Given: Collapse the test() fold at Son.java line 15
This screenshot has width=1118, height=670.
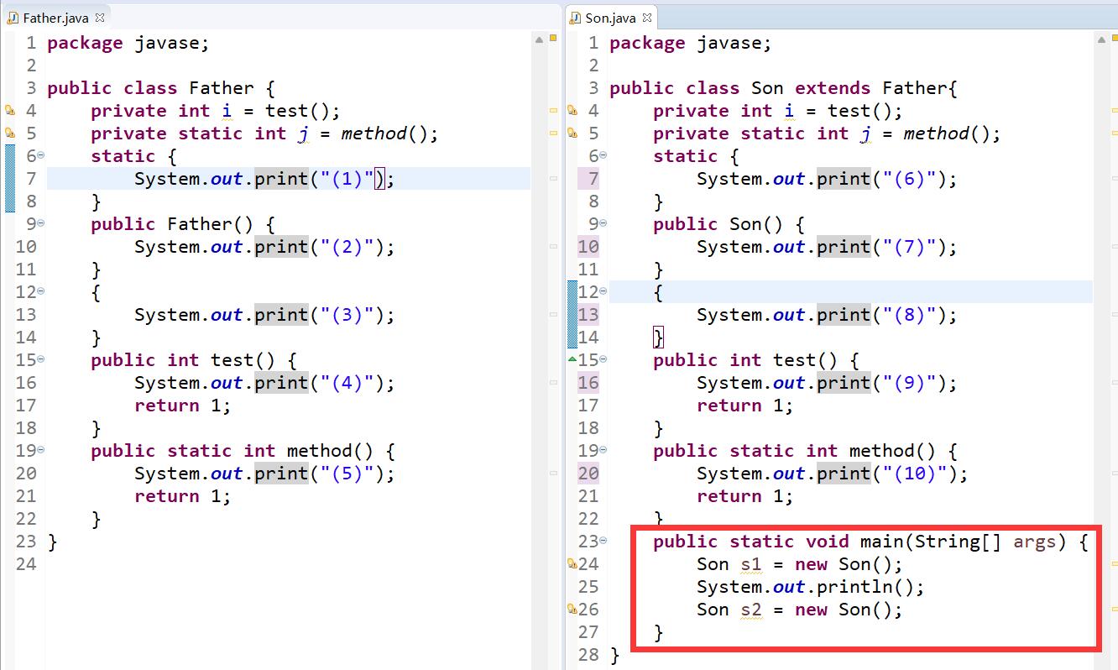Looking at the screenshot, I should tap(603, 359).
